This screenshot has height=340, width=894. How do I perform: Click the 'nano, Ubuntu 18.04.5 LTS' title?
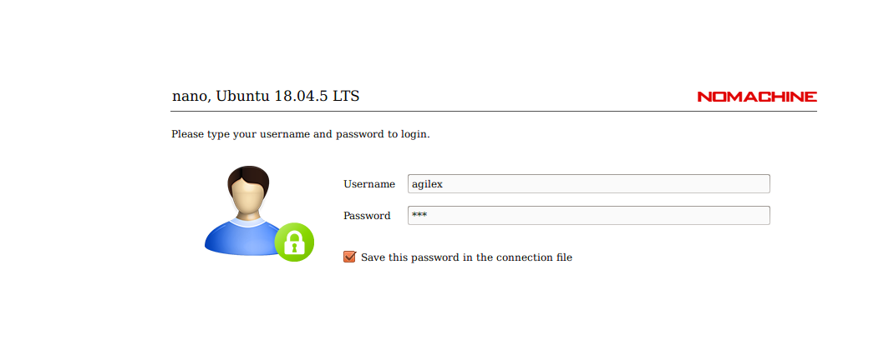(266, 96)
